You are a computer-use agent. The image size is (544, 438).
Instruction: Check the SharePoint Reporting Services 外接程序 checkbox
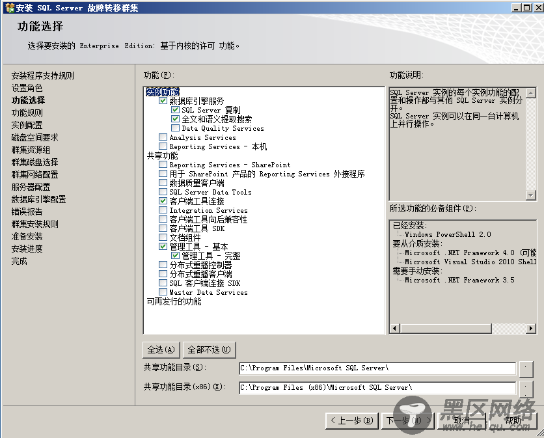pyautogui.click(x=163, y=174)
